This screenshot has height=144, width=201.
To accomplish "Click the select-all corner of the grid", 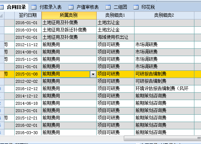I will [2, 15].
